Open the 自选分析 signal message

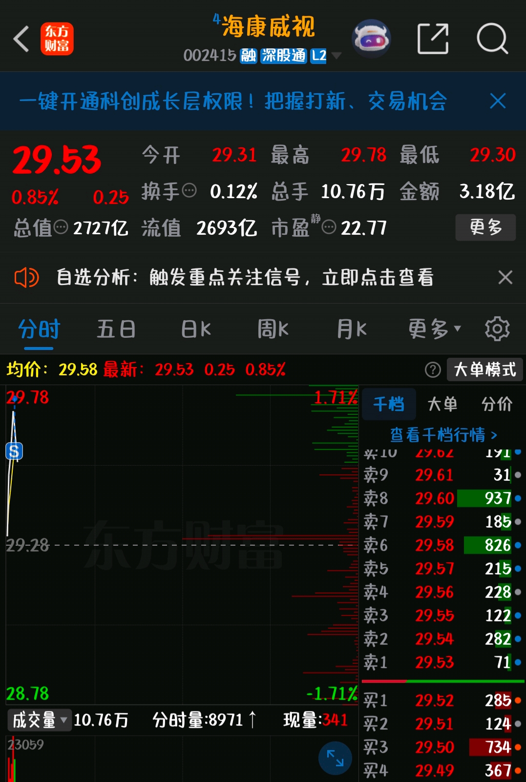(x=245, y=277)
